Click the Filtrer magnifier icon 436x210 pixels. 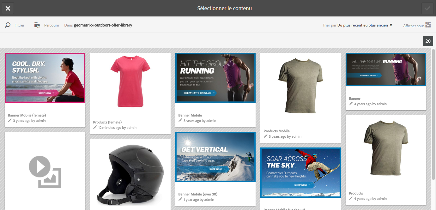coord(8,25)
